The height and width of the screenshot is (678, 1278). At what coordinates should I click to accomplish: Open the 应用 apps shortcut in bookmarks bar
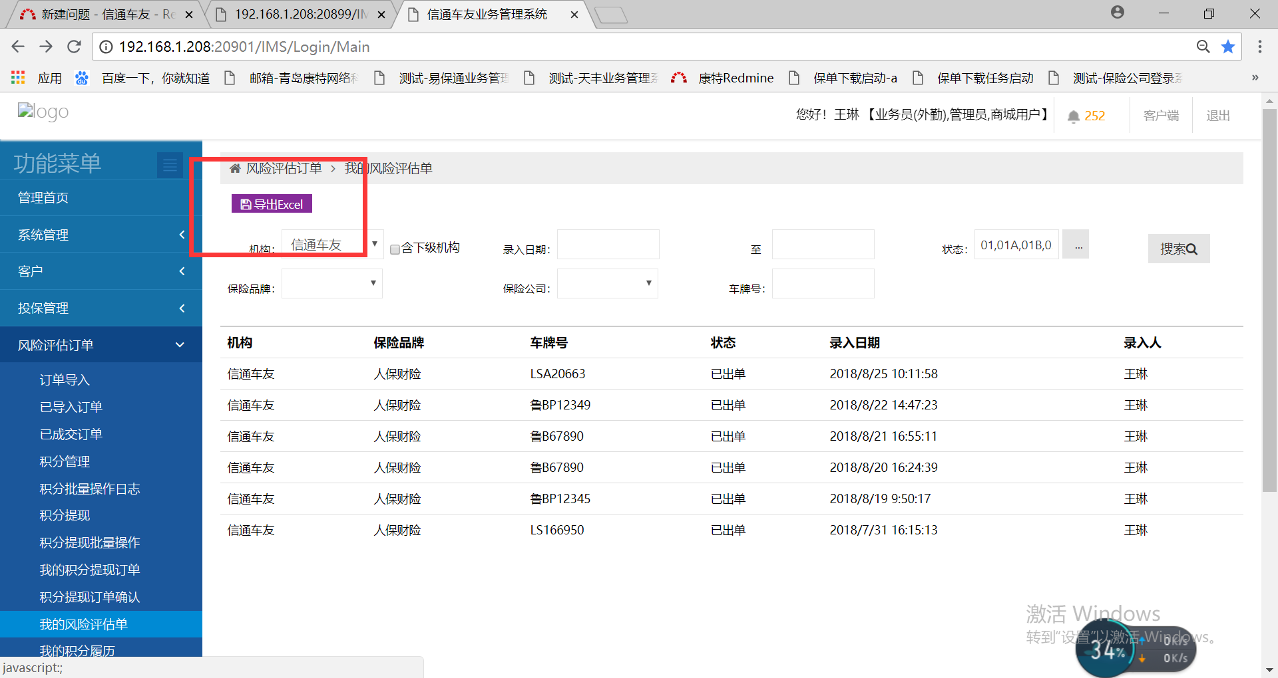(37, 78)
